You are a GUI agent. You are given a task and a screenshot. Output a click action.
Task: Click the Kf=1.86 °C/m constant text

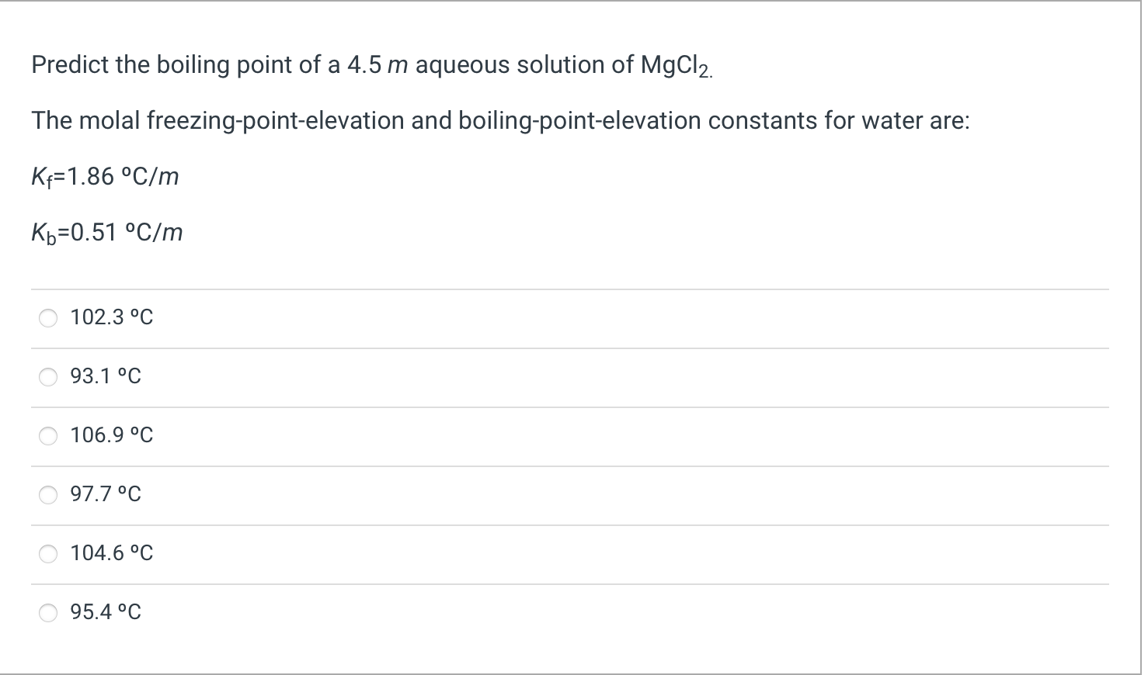pos(105,177)
